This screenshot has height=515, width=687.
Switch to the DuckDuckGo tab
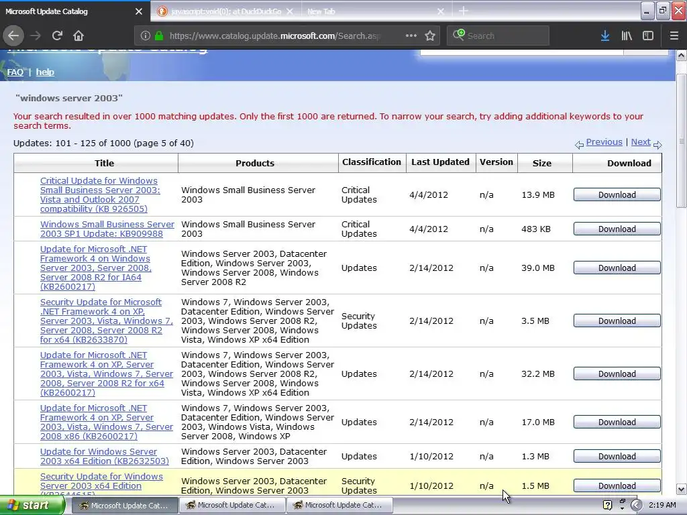point(227,11)
